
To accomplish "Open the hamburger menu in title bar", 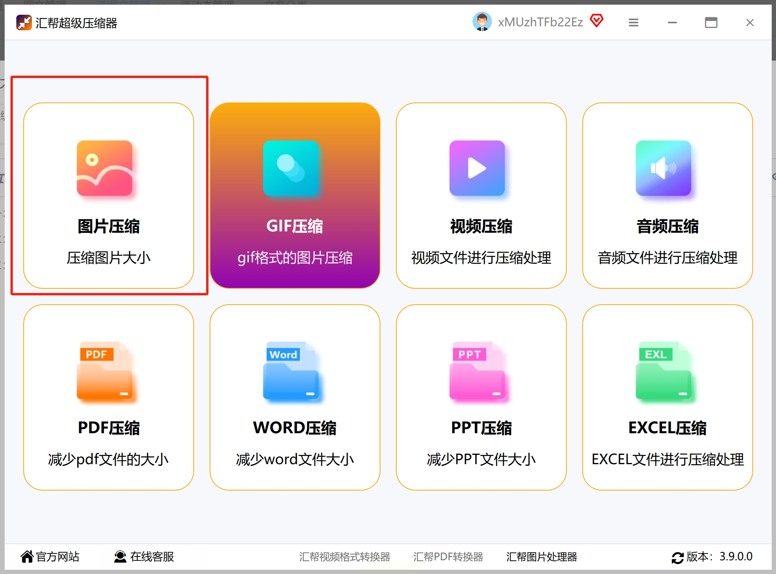I will [x=634, y=23].
